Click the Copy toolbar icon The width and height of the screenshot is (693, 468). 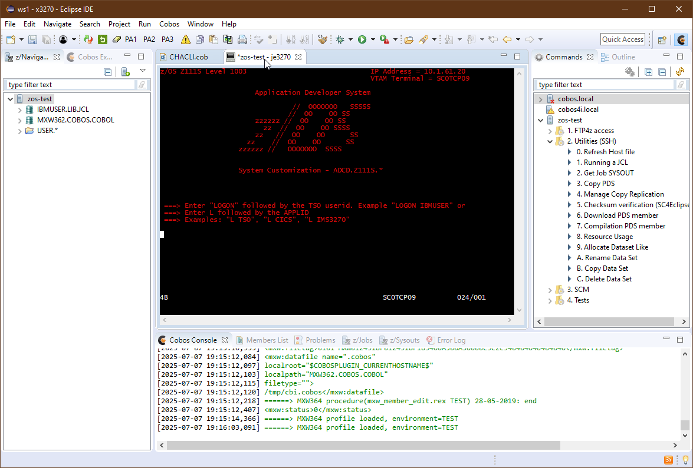[x=200, y=39]
